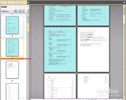Click the close X at top-right of viewer
Viewport: 126px width, 100px height.
pyautogui.click(x=124, y=3)
